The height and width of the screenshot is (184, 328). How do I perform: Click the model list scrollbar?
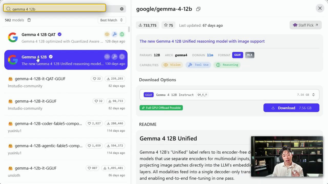tap(129, 29)
